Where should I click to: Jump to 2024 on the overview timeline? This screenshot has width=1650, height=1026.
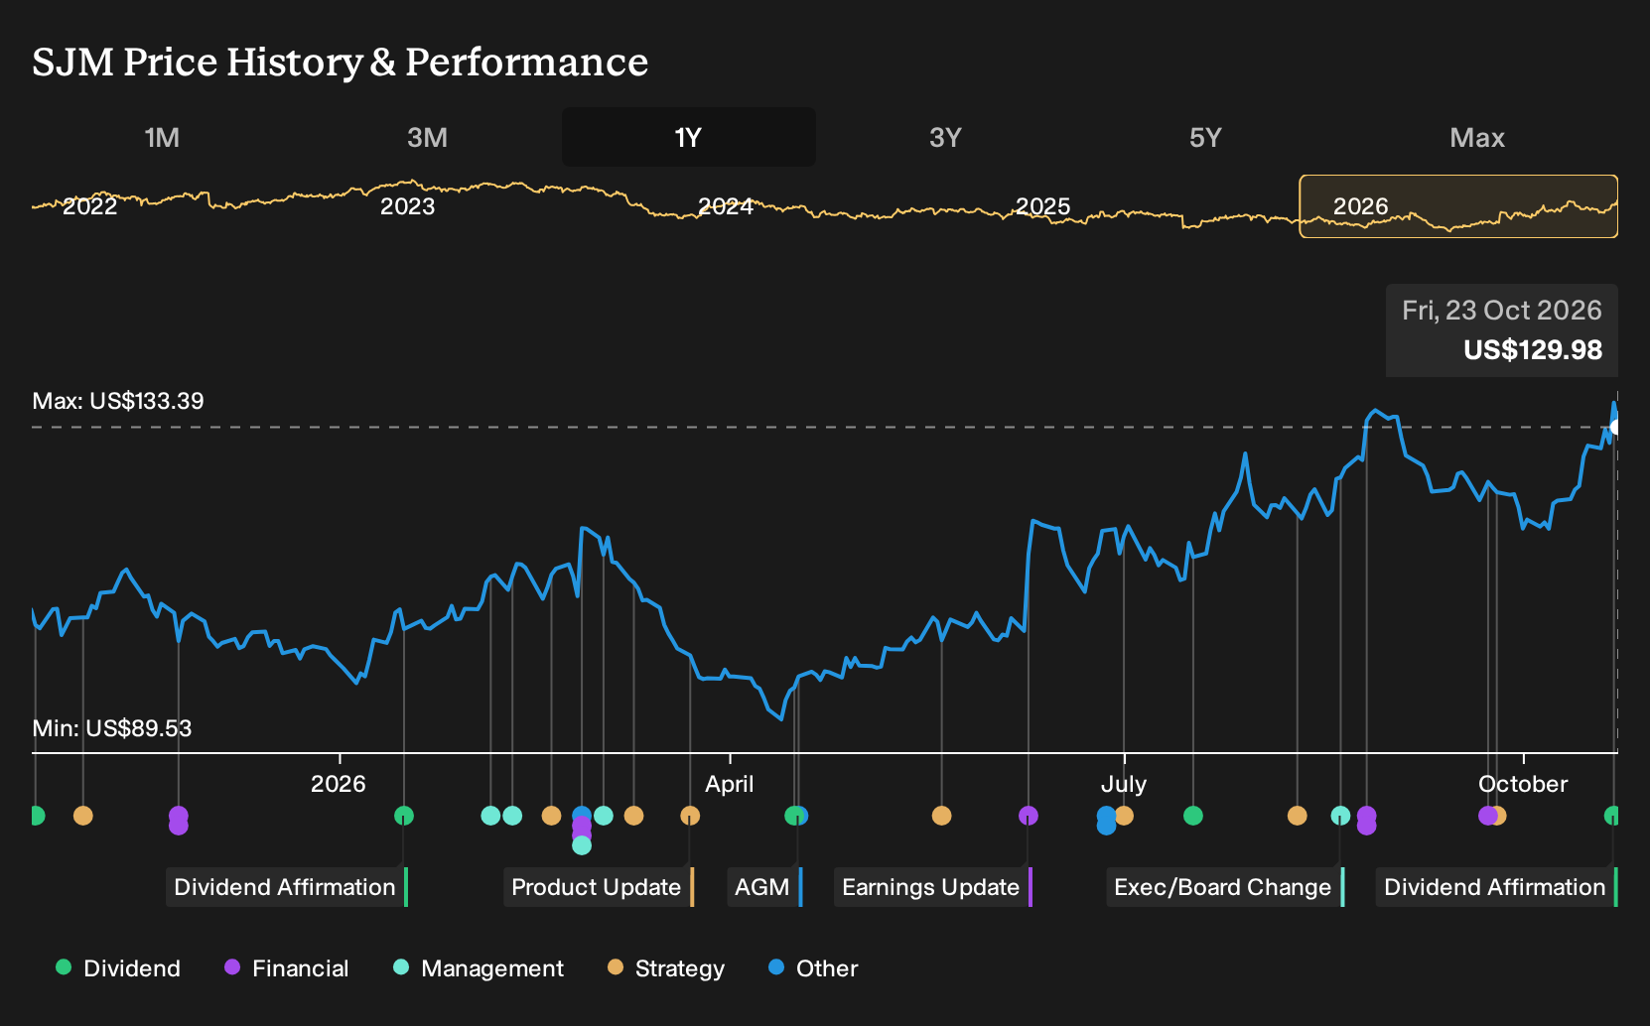[x=726, y=206]
